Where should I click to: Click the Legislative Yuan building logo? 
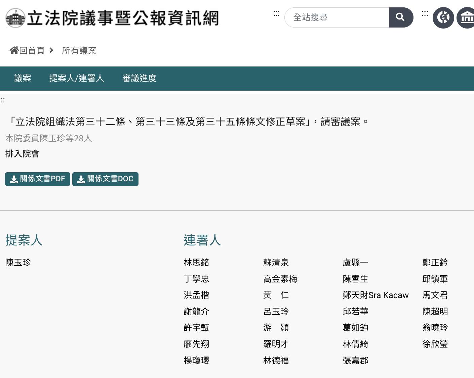(x=15, y=18)
